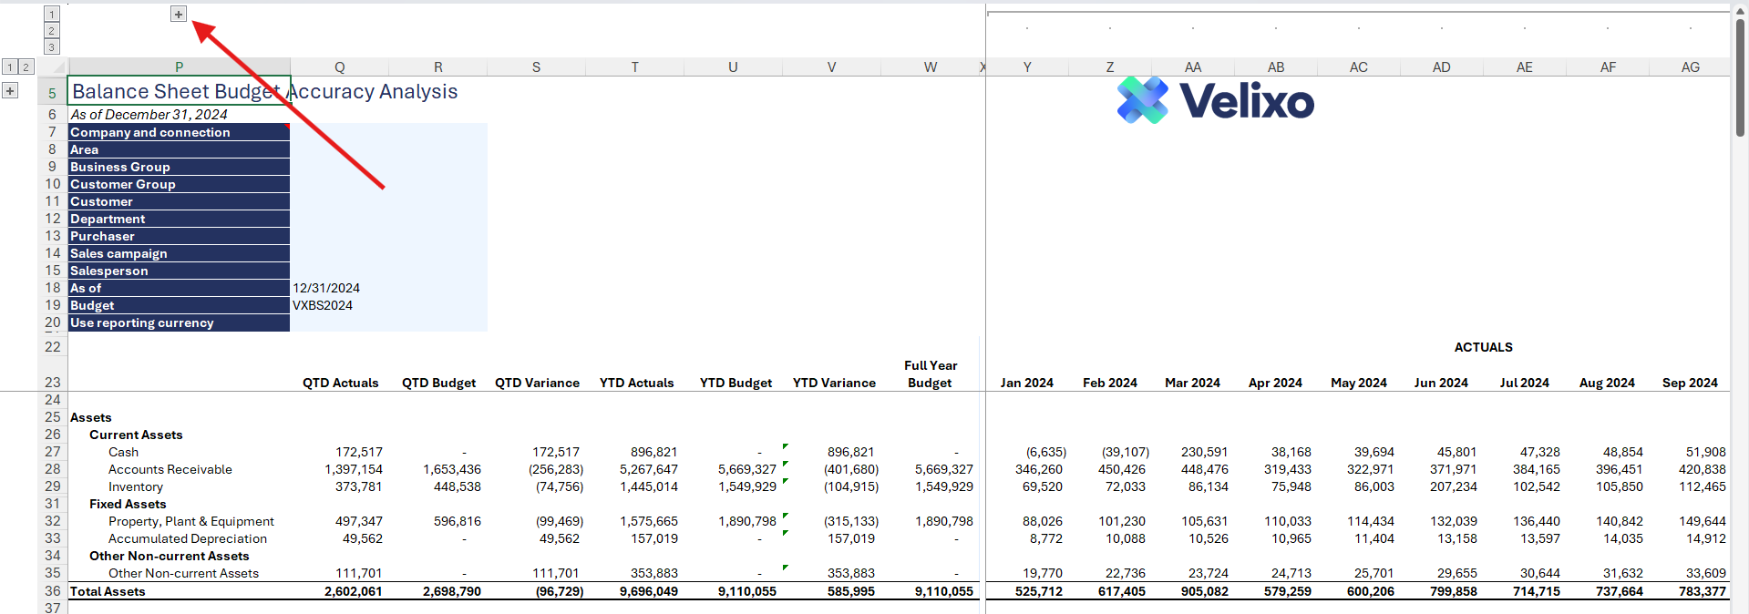Select the column Q header

(x=339, y=67)
